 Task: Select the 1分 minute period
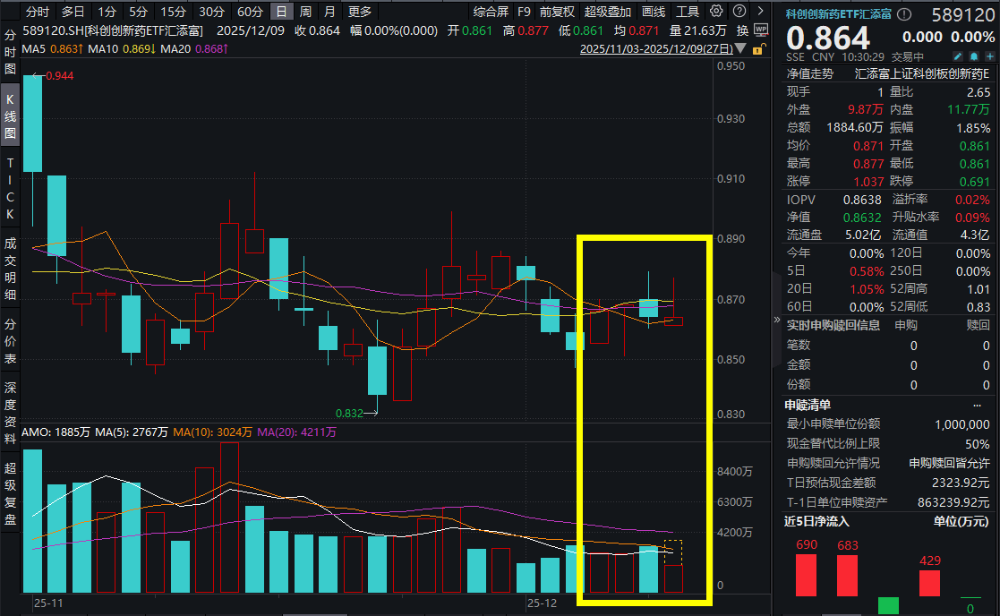(x=107, y=12)
